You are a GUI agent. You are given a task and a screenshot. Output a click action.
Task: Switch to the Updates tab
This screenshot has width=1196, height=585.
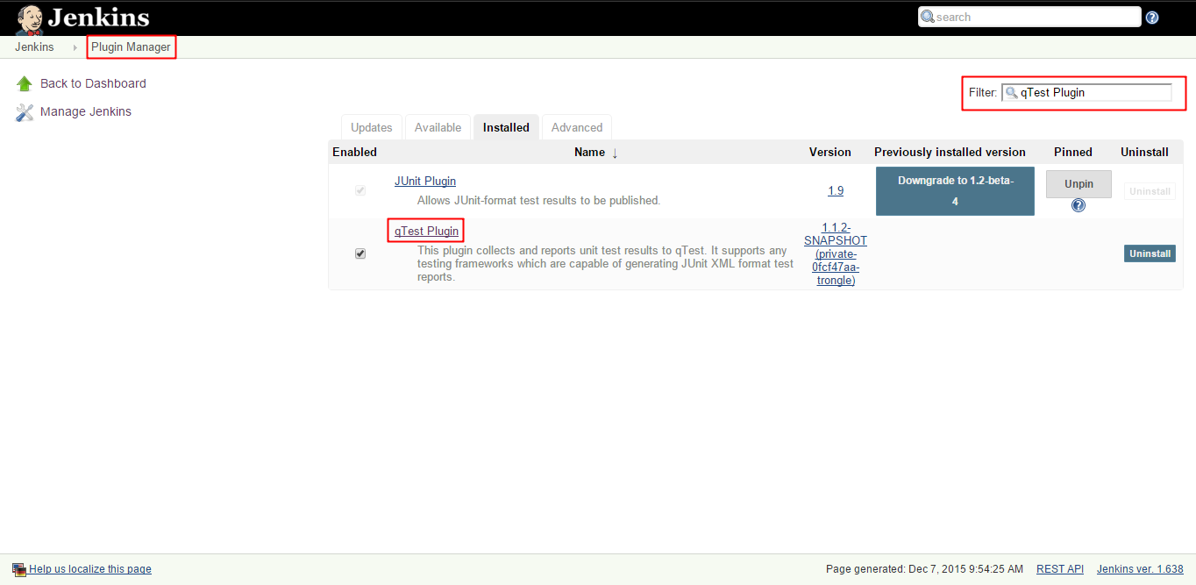(371, 127)
